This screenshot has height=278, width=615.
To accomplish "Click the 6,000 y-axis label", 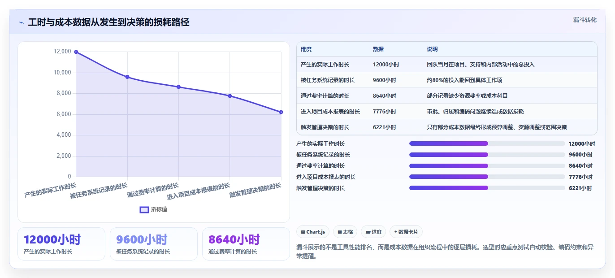I will pos(64,114).
